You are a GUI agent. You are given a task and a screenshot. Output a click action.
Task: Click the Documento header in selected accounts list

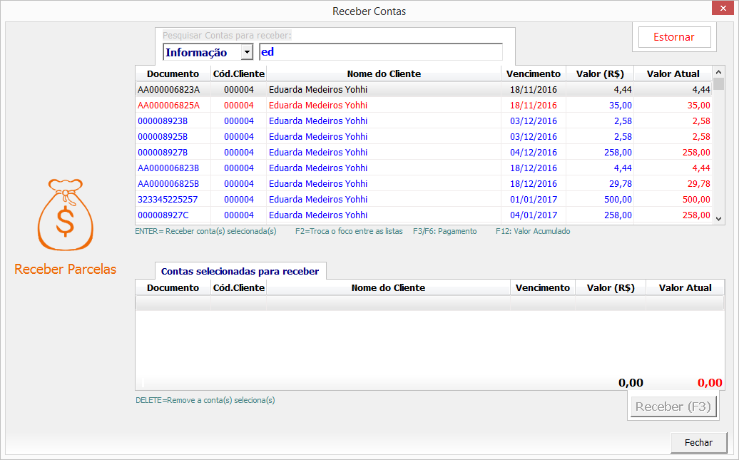(x=173, y=287)
